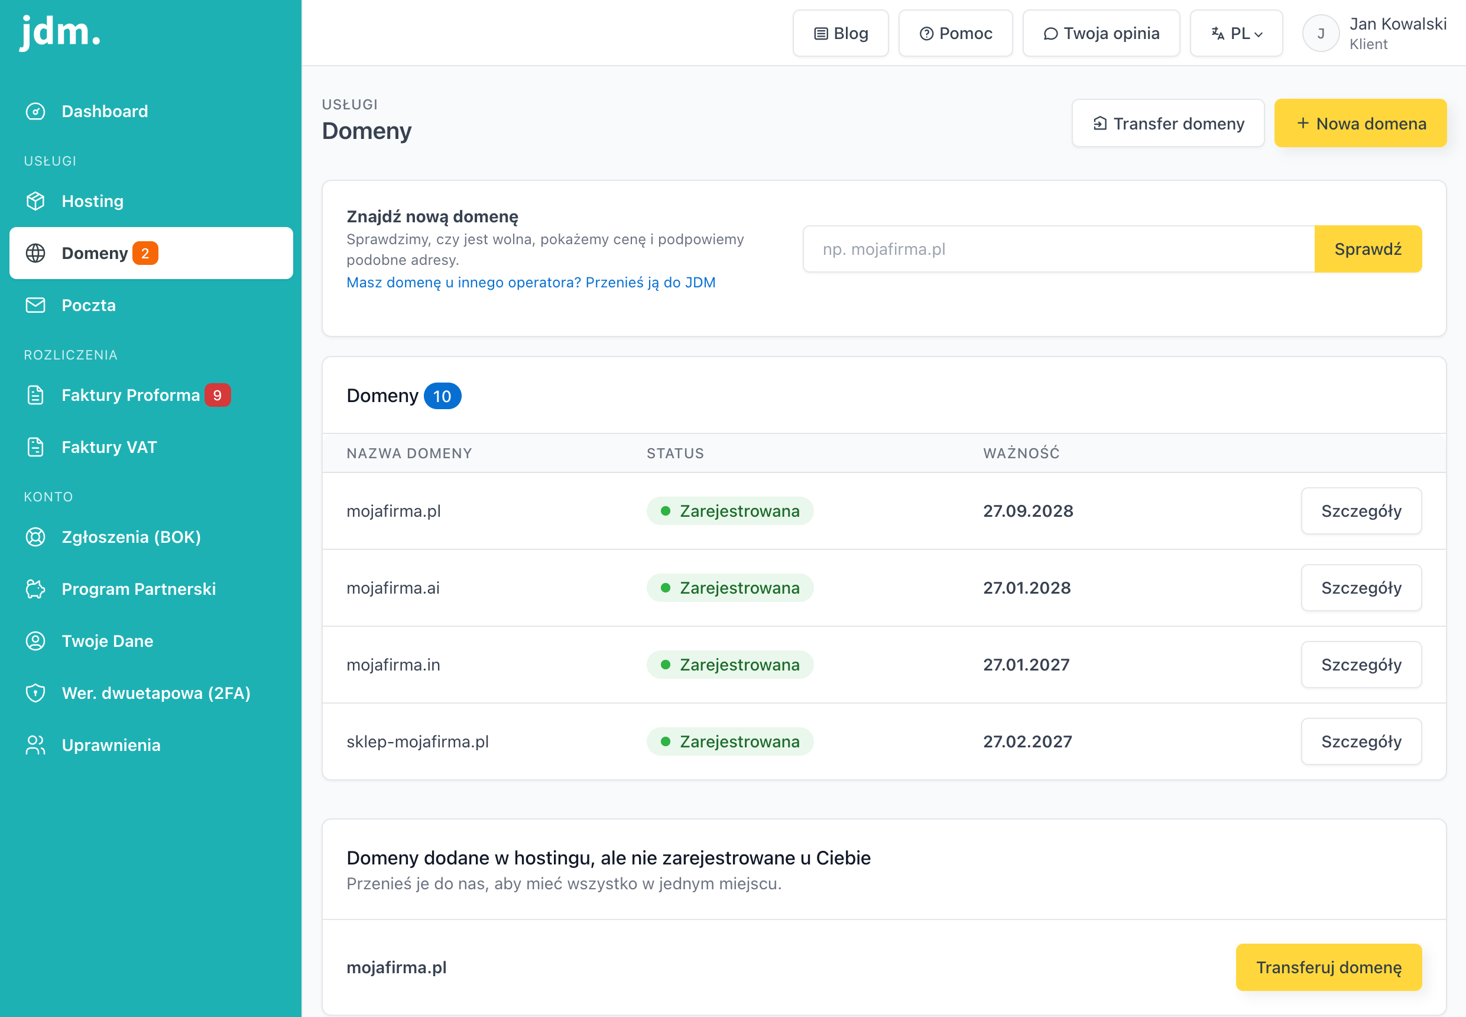Open Faktury VAT section
Screen dimensions: 1466x1017
(151, 448)
